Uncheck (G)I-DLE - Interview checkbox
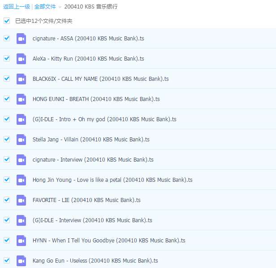The image size is (276, 268). click(x=7, y=220)
